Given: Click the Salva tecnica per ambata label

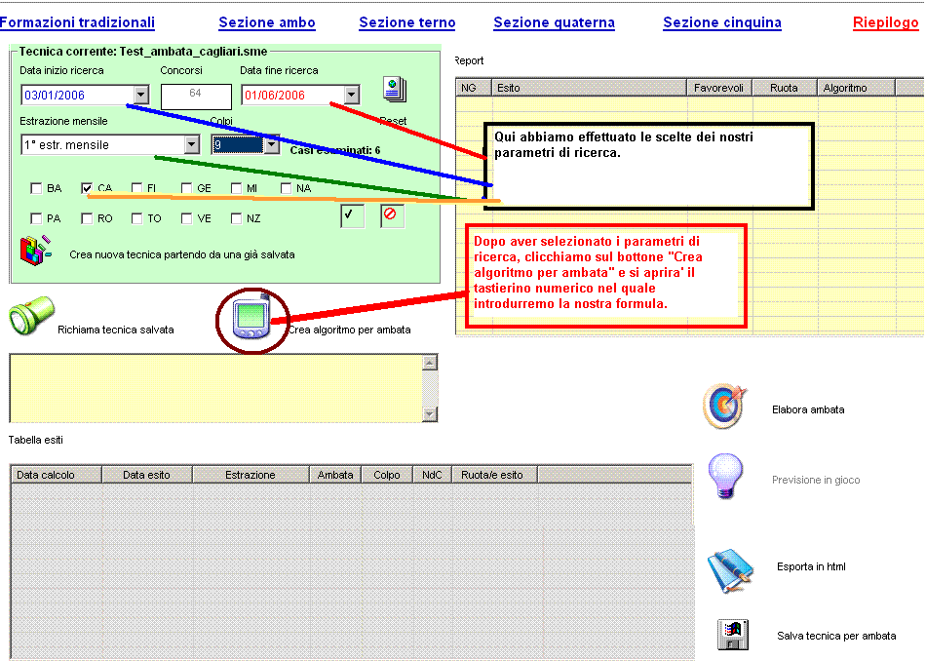Looking at the screenshot, I should [836, 636].
